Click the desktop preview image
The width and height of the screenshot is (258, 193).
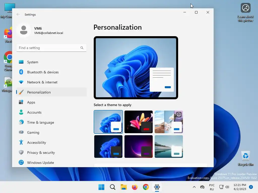click(136, 68)
